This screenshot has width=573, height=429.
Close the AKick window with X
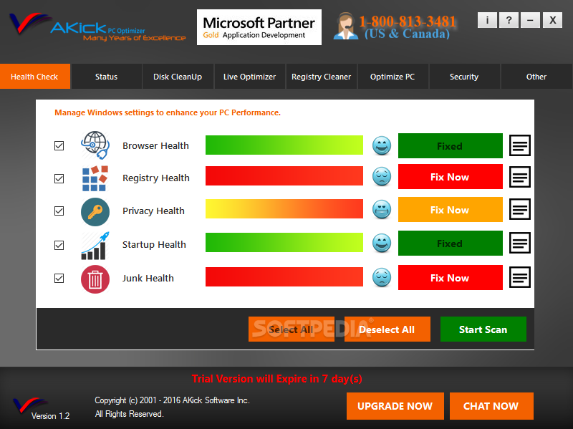552,20
